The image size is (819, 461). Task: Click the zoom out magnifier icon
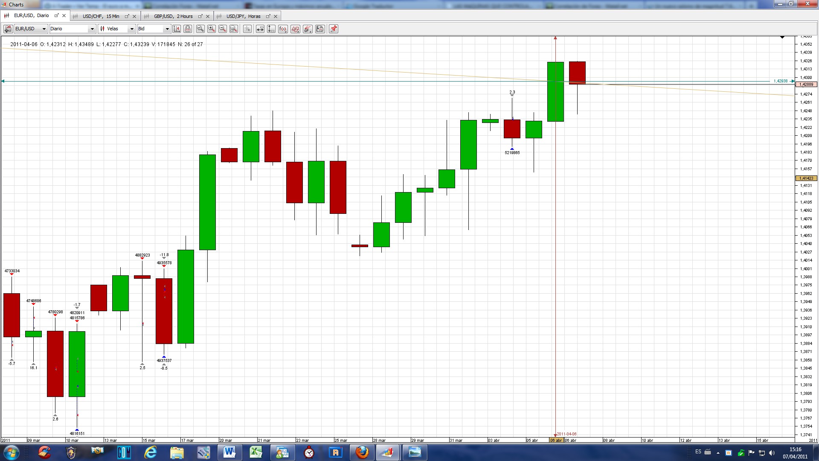pos(223,29)
